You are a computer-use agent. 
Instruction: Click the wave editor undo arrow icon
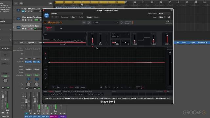click(122, 87)
